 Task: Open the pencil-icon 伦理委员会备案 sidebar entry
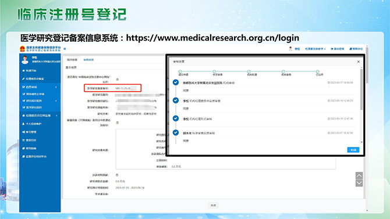tap(33, 78)
